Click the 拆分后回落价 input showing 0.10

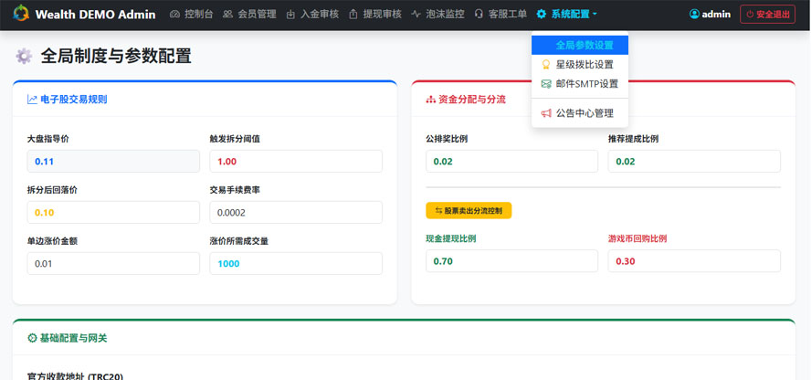click(x=113, y=213)
